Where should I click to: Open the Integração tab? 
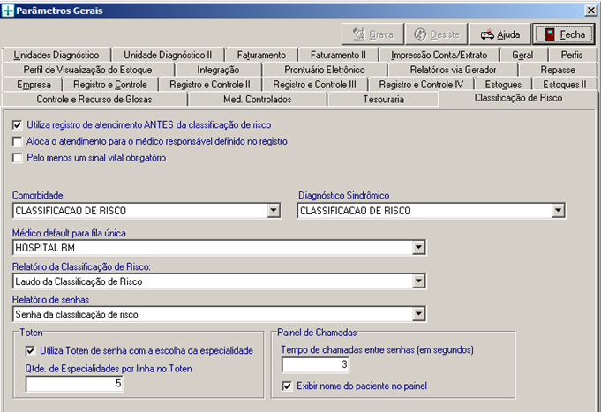(x=218, y=70)
